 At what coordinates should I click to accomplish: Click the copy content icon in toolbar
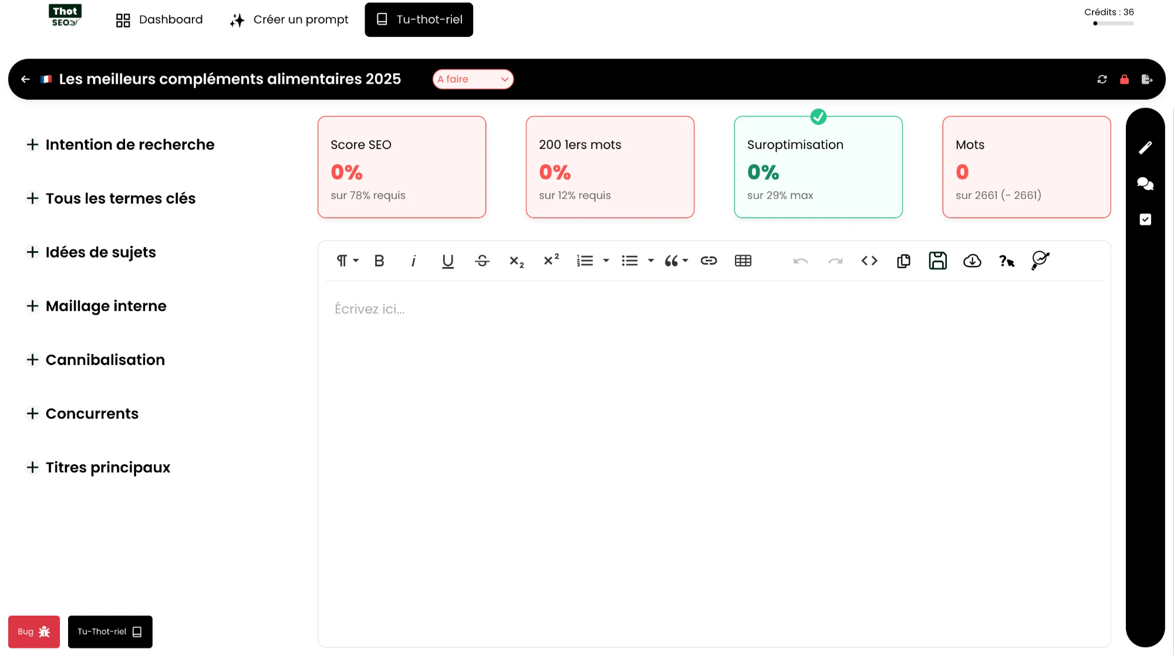(x=903, y=261)
